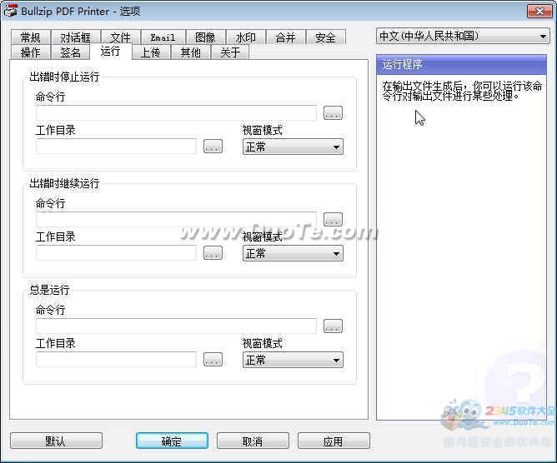Open the 签名 tab
The image size is (557, 463).
point(71,52)
